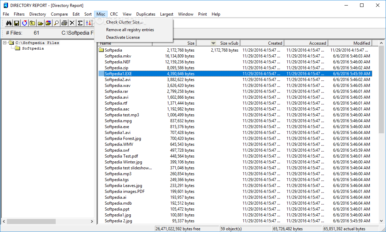The width and height of the screenshot is (386, 232).
Task: Click the two people duplicates icon
Action: [x=89, y=23]
